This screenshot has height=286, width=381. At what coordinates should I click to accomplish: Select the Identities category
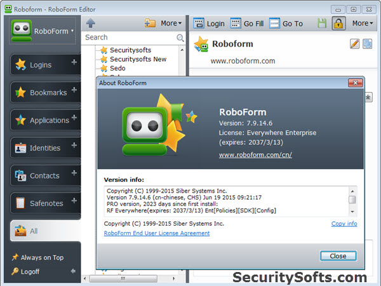[45, 148]
